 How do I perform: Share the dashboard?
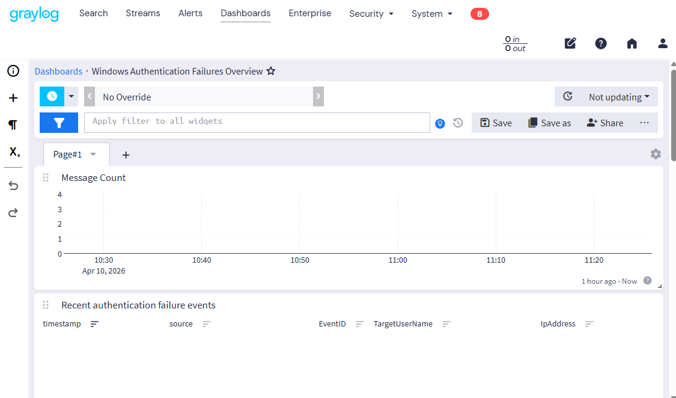coord(605,123)
